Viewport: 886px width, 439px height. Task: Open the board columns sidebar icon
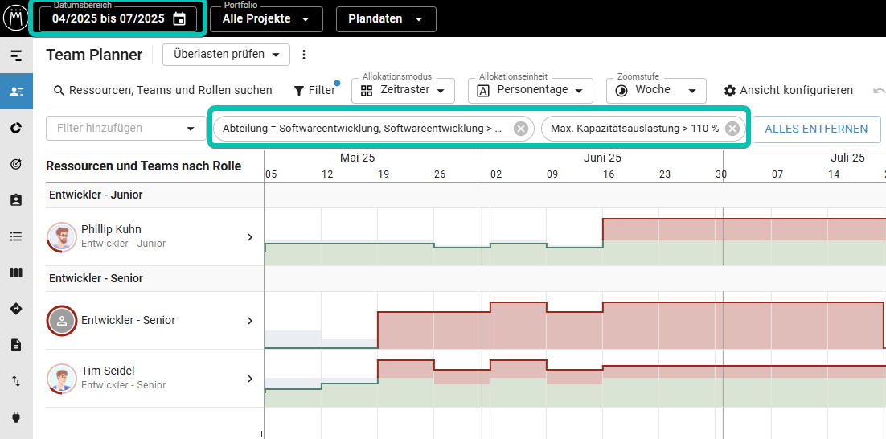[16, 273]
